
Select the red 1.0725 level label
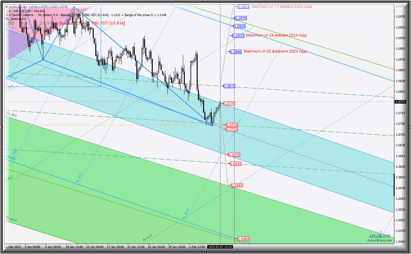232,125
